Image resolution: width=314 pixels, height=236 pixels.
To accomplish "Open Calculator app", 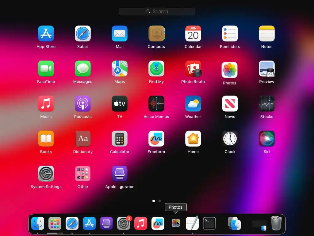I will [x=120, y=139].
